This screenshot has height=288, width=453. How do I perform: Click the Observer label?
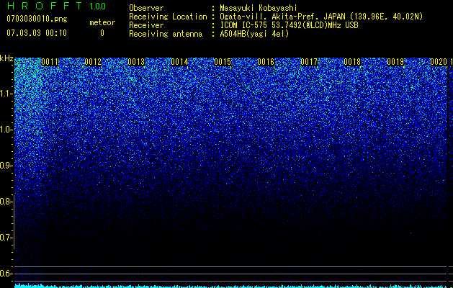[x=146, y=8]
